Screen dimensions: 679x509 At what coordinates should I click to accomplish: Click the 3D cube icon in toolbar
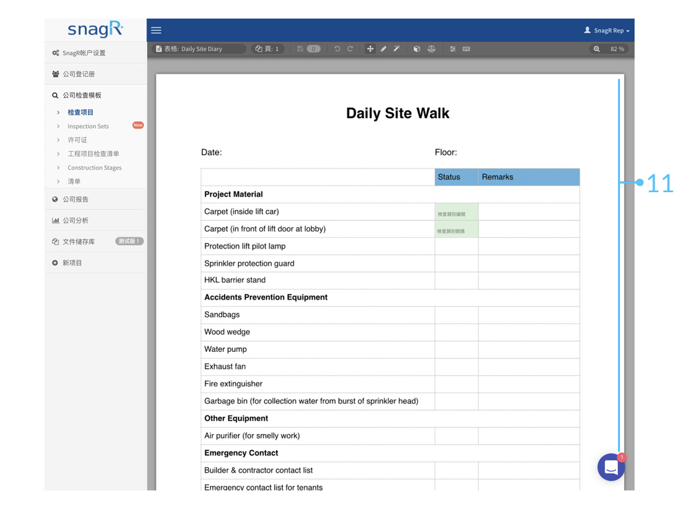pyautogui.click(x=416, y=49)
